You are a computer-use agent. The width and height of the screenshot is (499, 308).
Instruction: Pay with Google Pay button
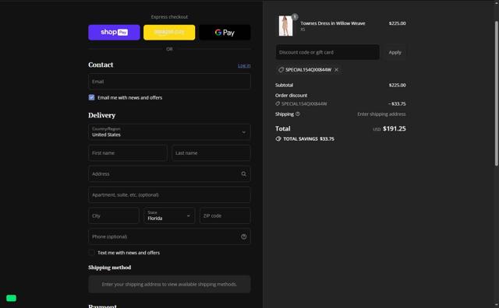(x=225, y=33)
